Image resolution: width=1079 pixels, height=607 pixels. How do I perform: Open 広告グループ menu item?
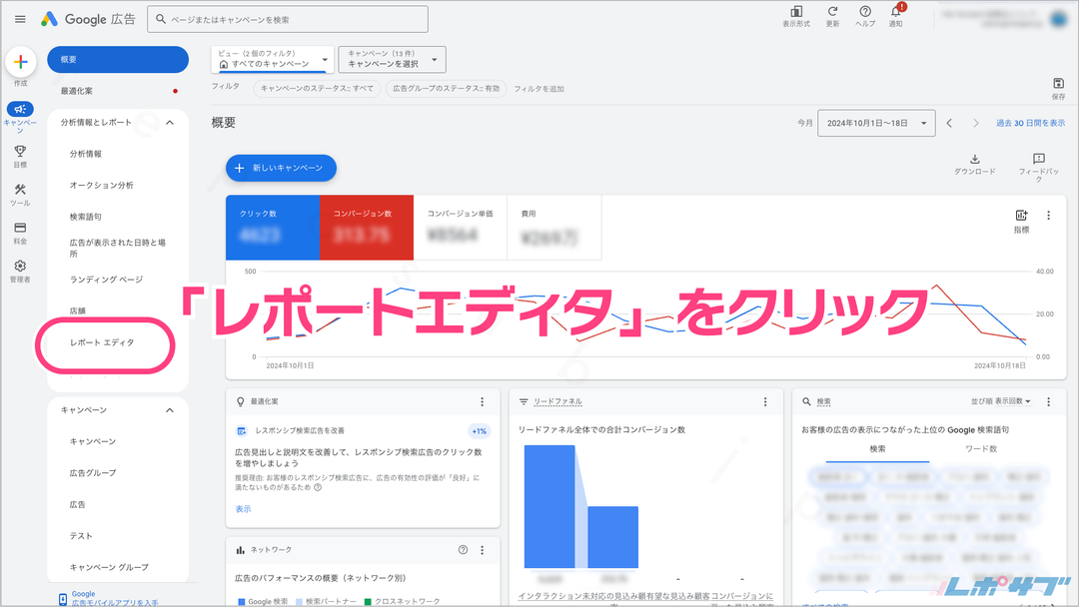tap(92, 473)
